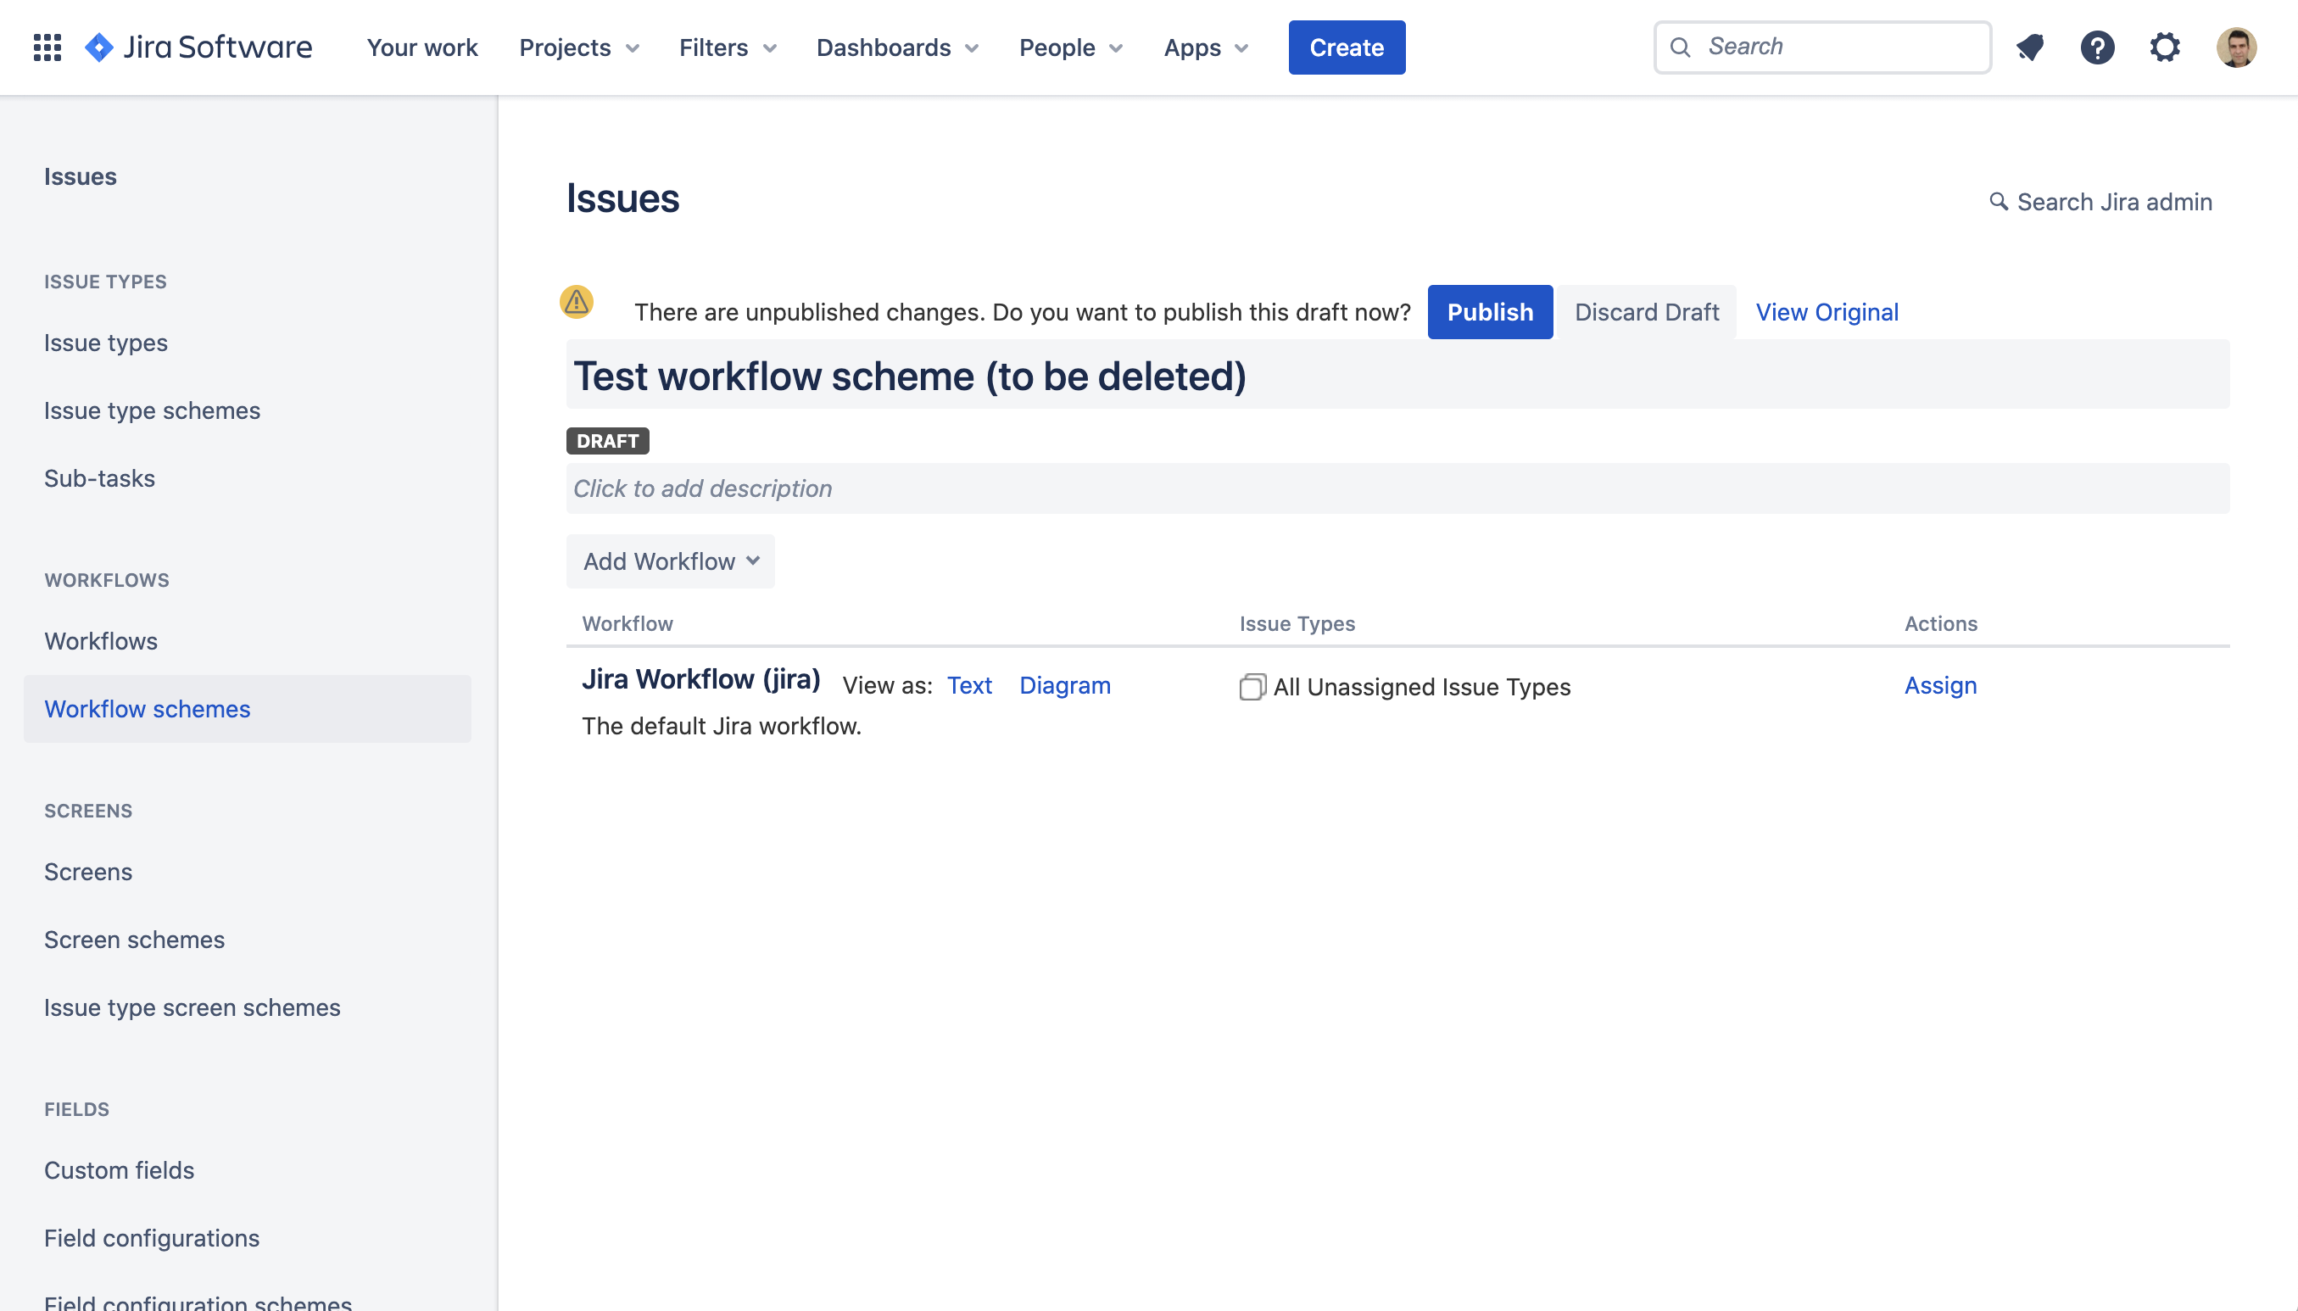The width and height of the screenshot is (2298, 1311).
Task: Open Issue types in the sidebar
Action: [x=105, y=343]
